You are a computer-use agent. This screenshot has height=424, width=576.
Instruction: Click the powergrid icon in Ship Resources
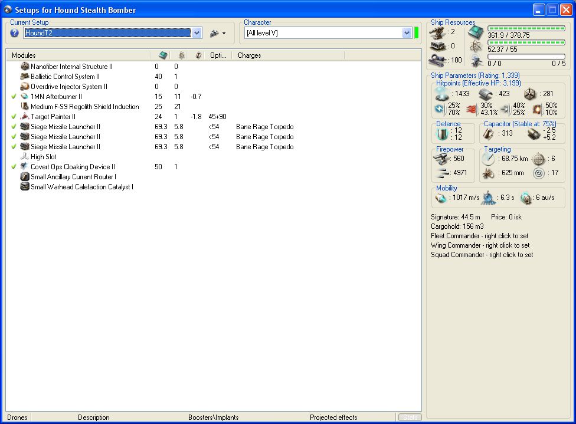point(476,47)
